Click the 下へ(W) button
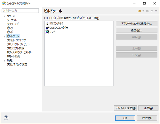Image resolution: width=160 pixels, height=124 pixels. 137,55
